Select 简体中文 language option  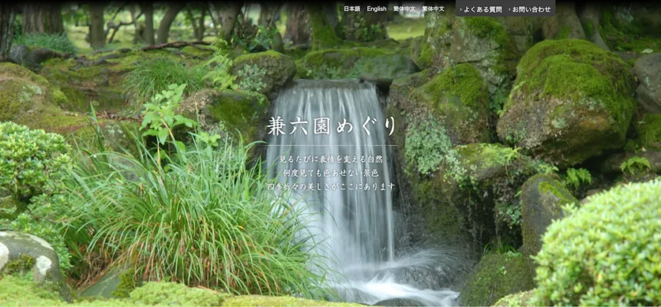(404, 9)
